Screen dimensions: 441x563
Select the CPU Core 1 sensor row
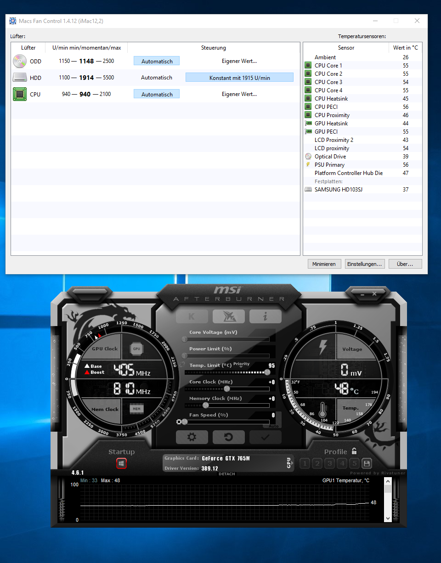(x=362, y=66)
